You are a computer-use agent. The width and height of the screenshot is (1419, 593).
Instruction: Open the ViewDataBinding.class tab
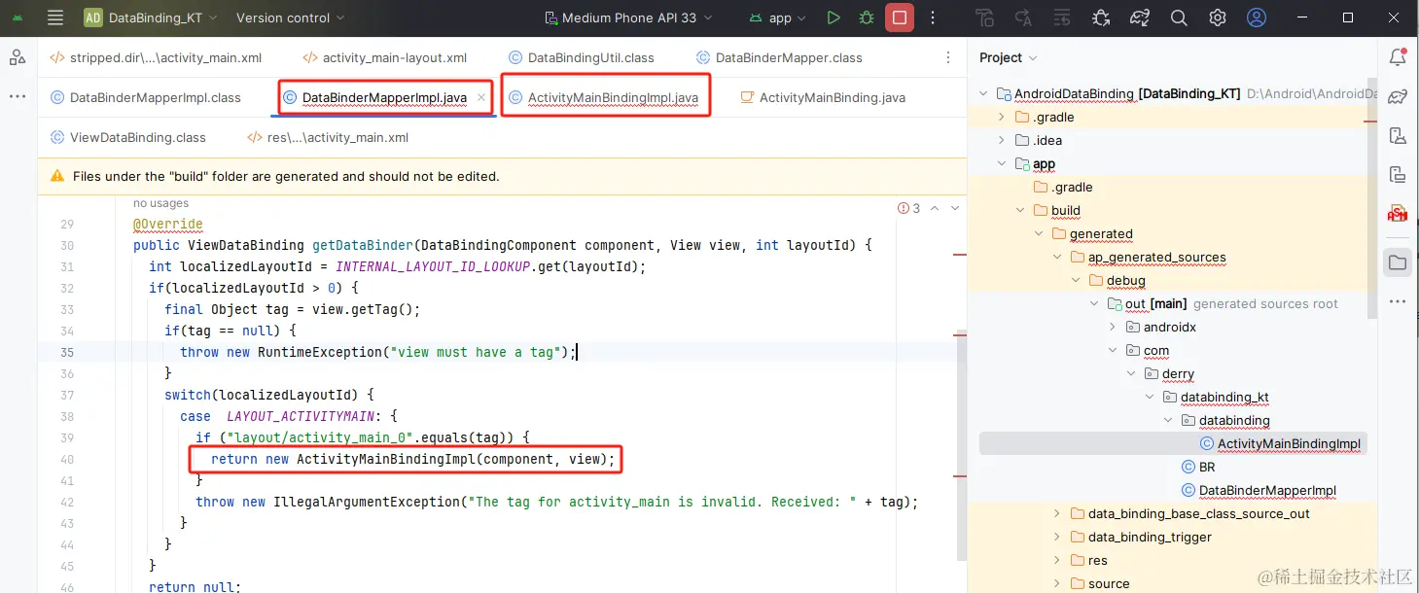click(x=127, y=137)
